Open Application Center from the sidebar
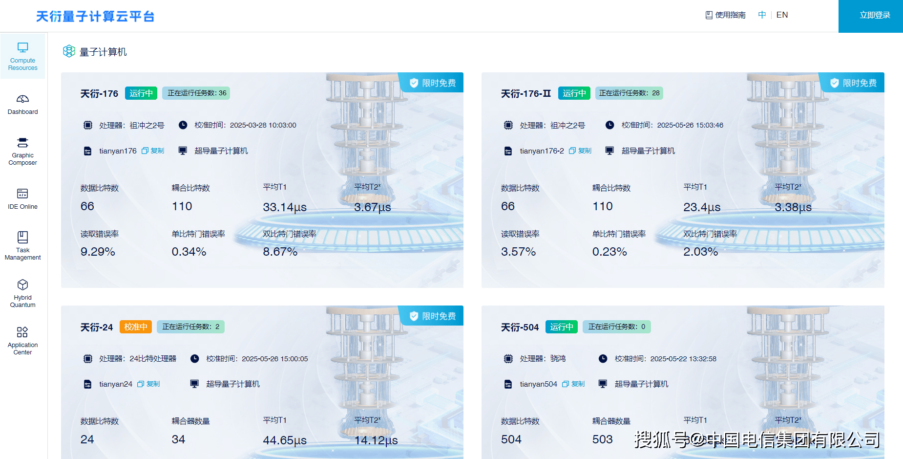903x459 pixels. pyautogui.click(x=22, y=340)
